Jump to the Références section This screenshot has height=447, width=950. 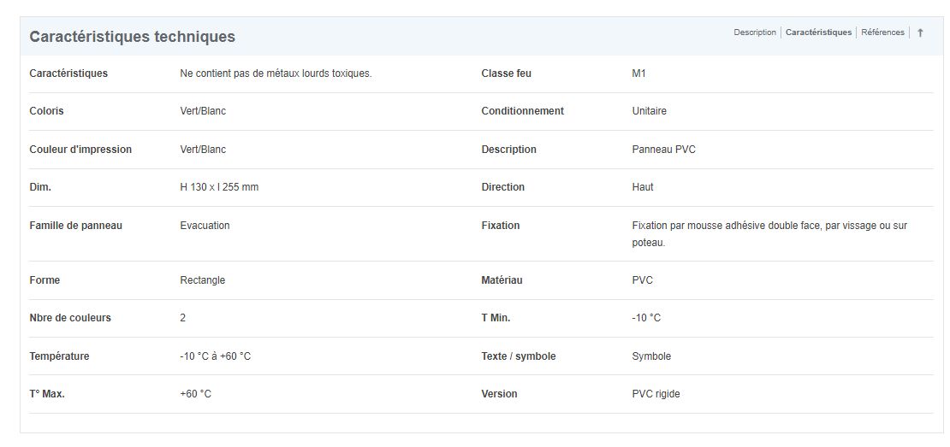(x=882, y=32)
